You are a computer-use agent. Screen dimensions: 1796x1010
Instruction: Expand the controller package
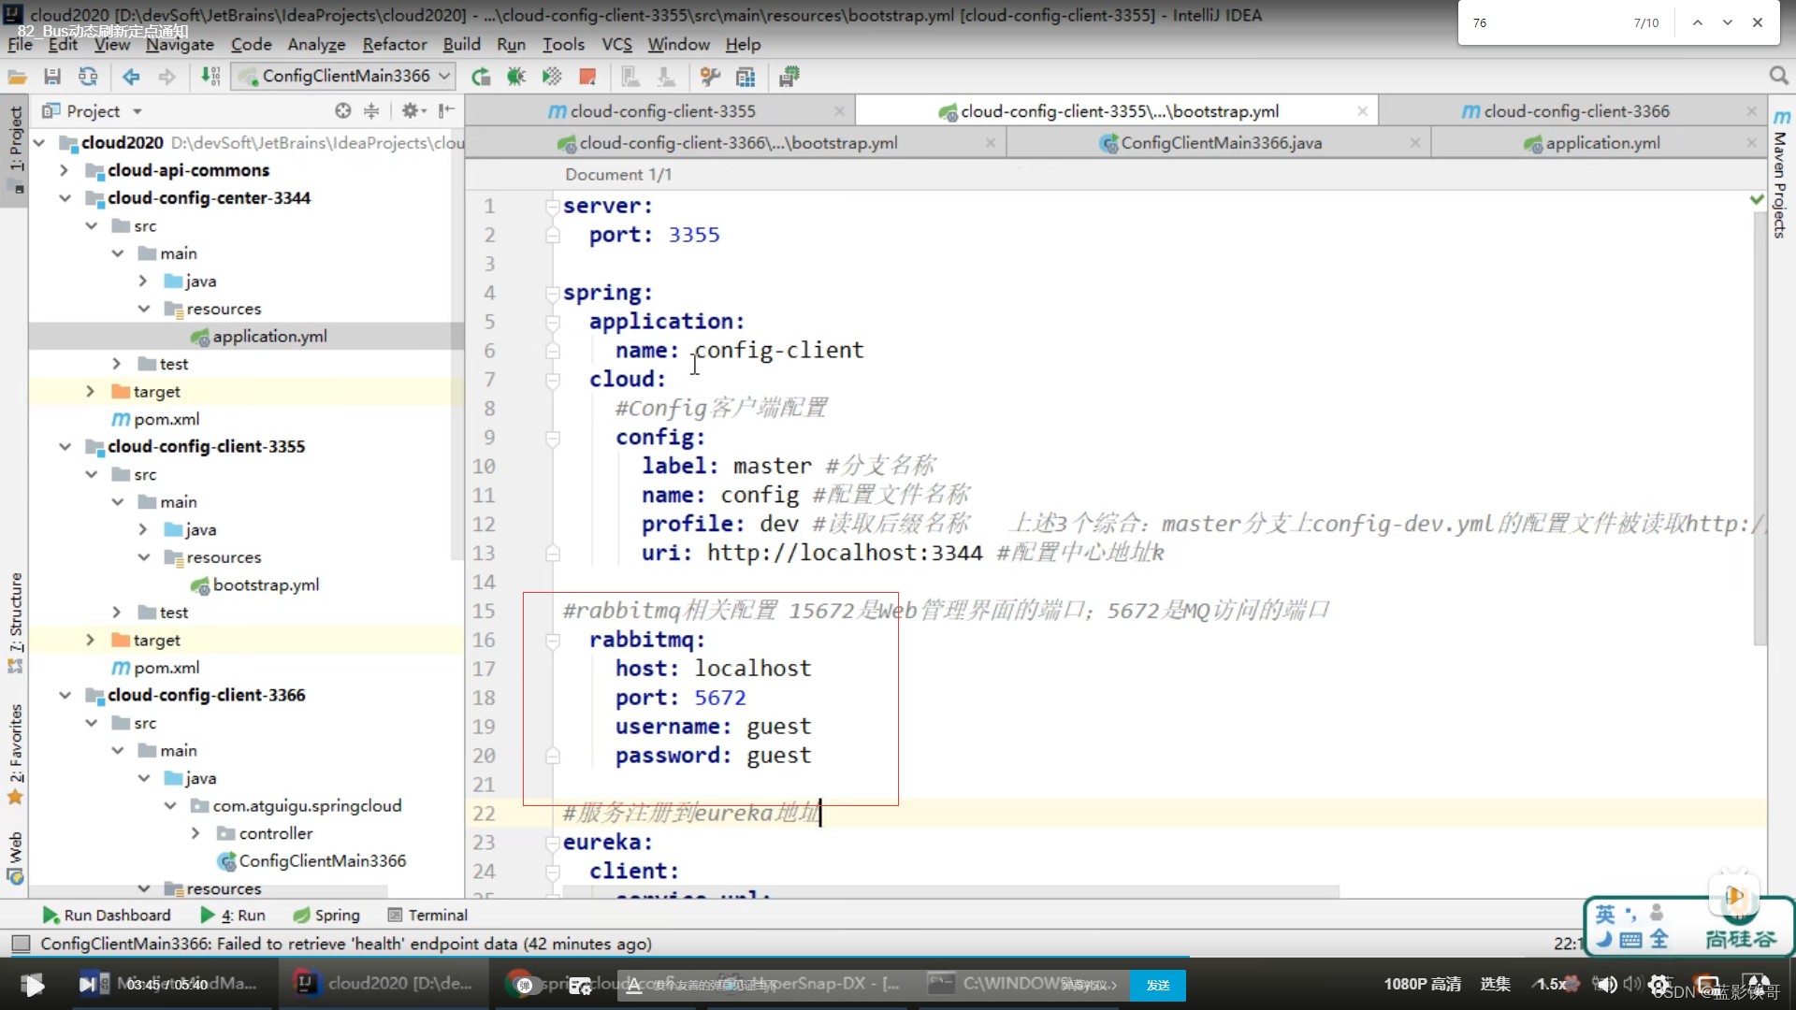[x=196, y=833]
